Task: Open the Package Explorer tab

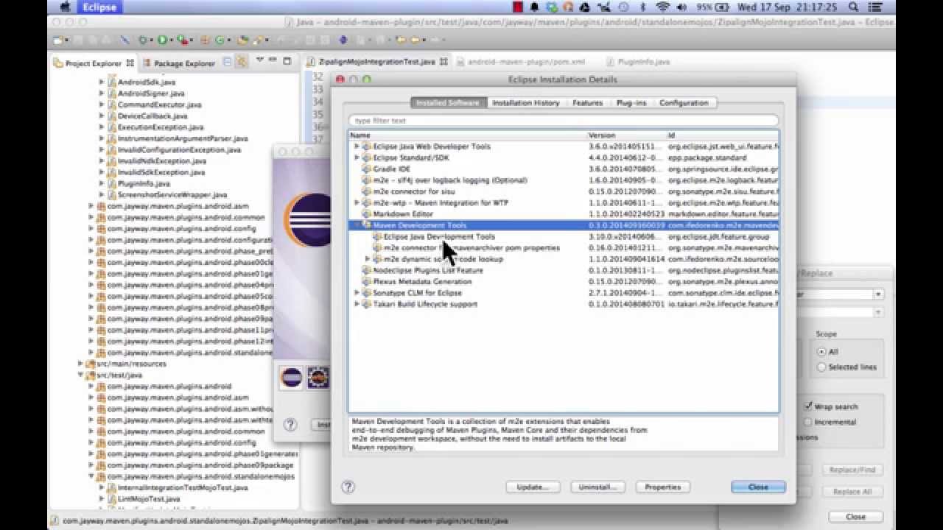Action: pos(179,63)
